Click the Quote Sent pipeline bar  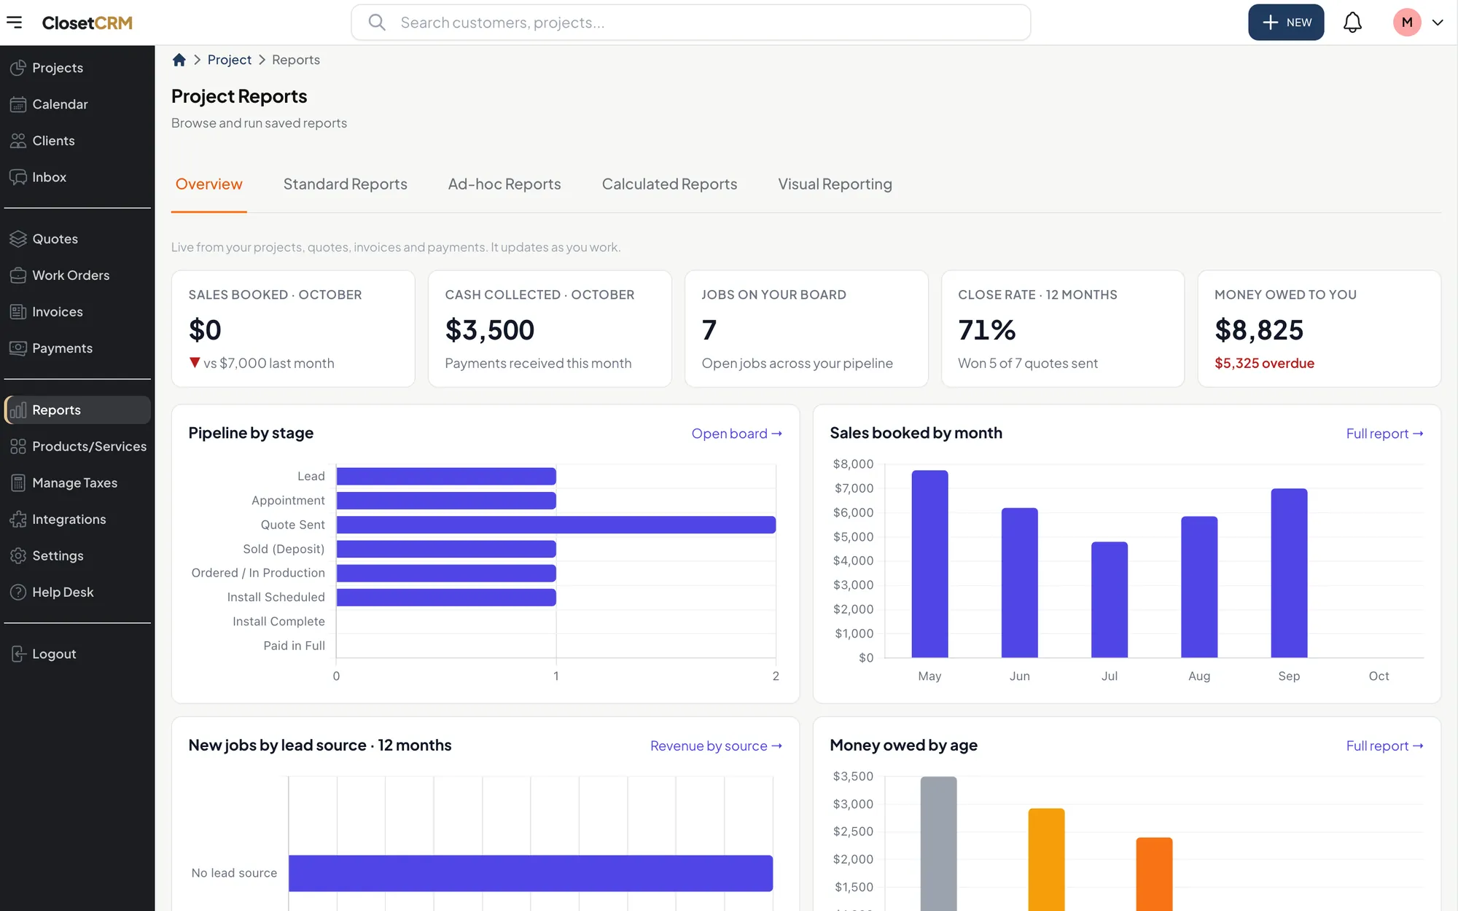(556, 525)
